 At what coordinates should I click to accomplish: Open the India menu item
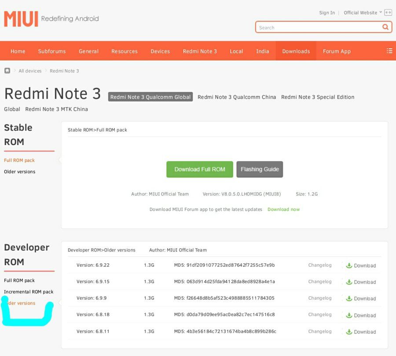tap(262, 51)
